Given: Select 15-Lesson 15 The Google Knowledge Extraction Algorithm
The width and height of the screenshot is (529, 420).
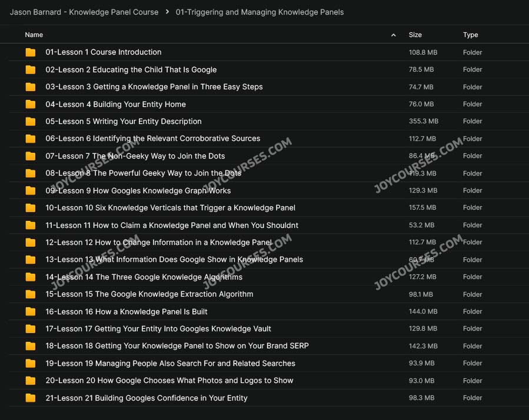Looking at the screenshot, I should click(149, 294).
